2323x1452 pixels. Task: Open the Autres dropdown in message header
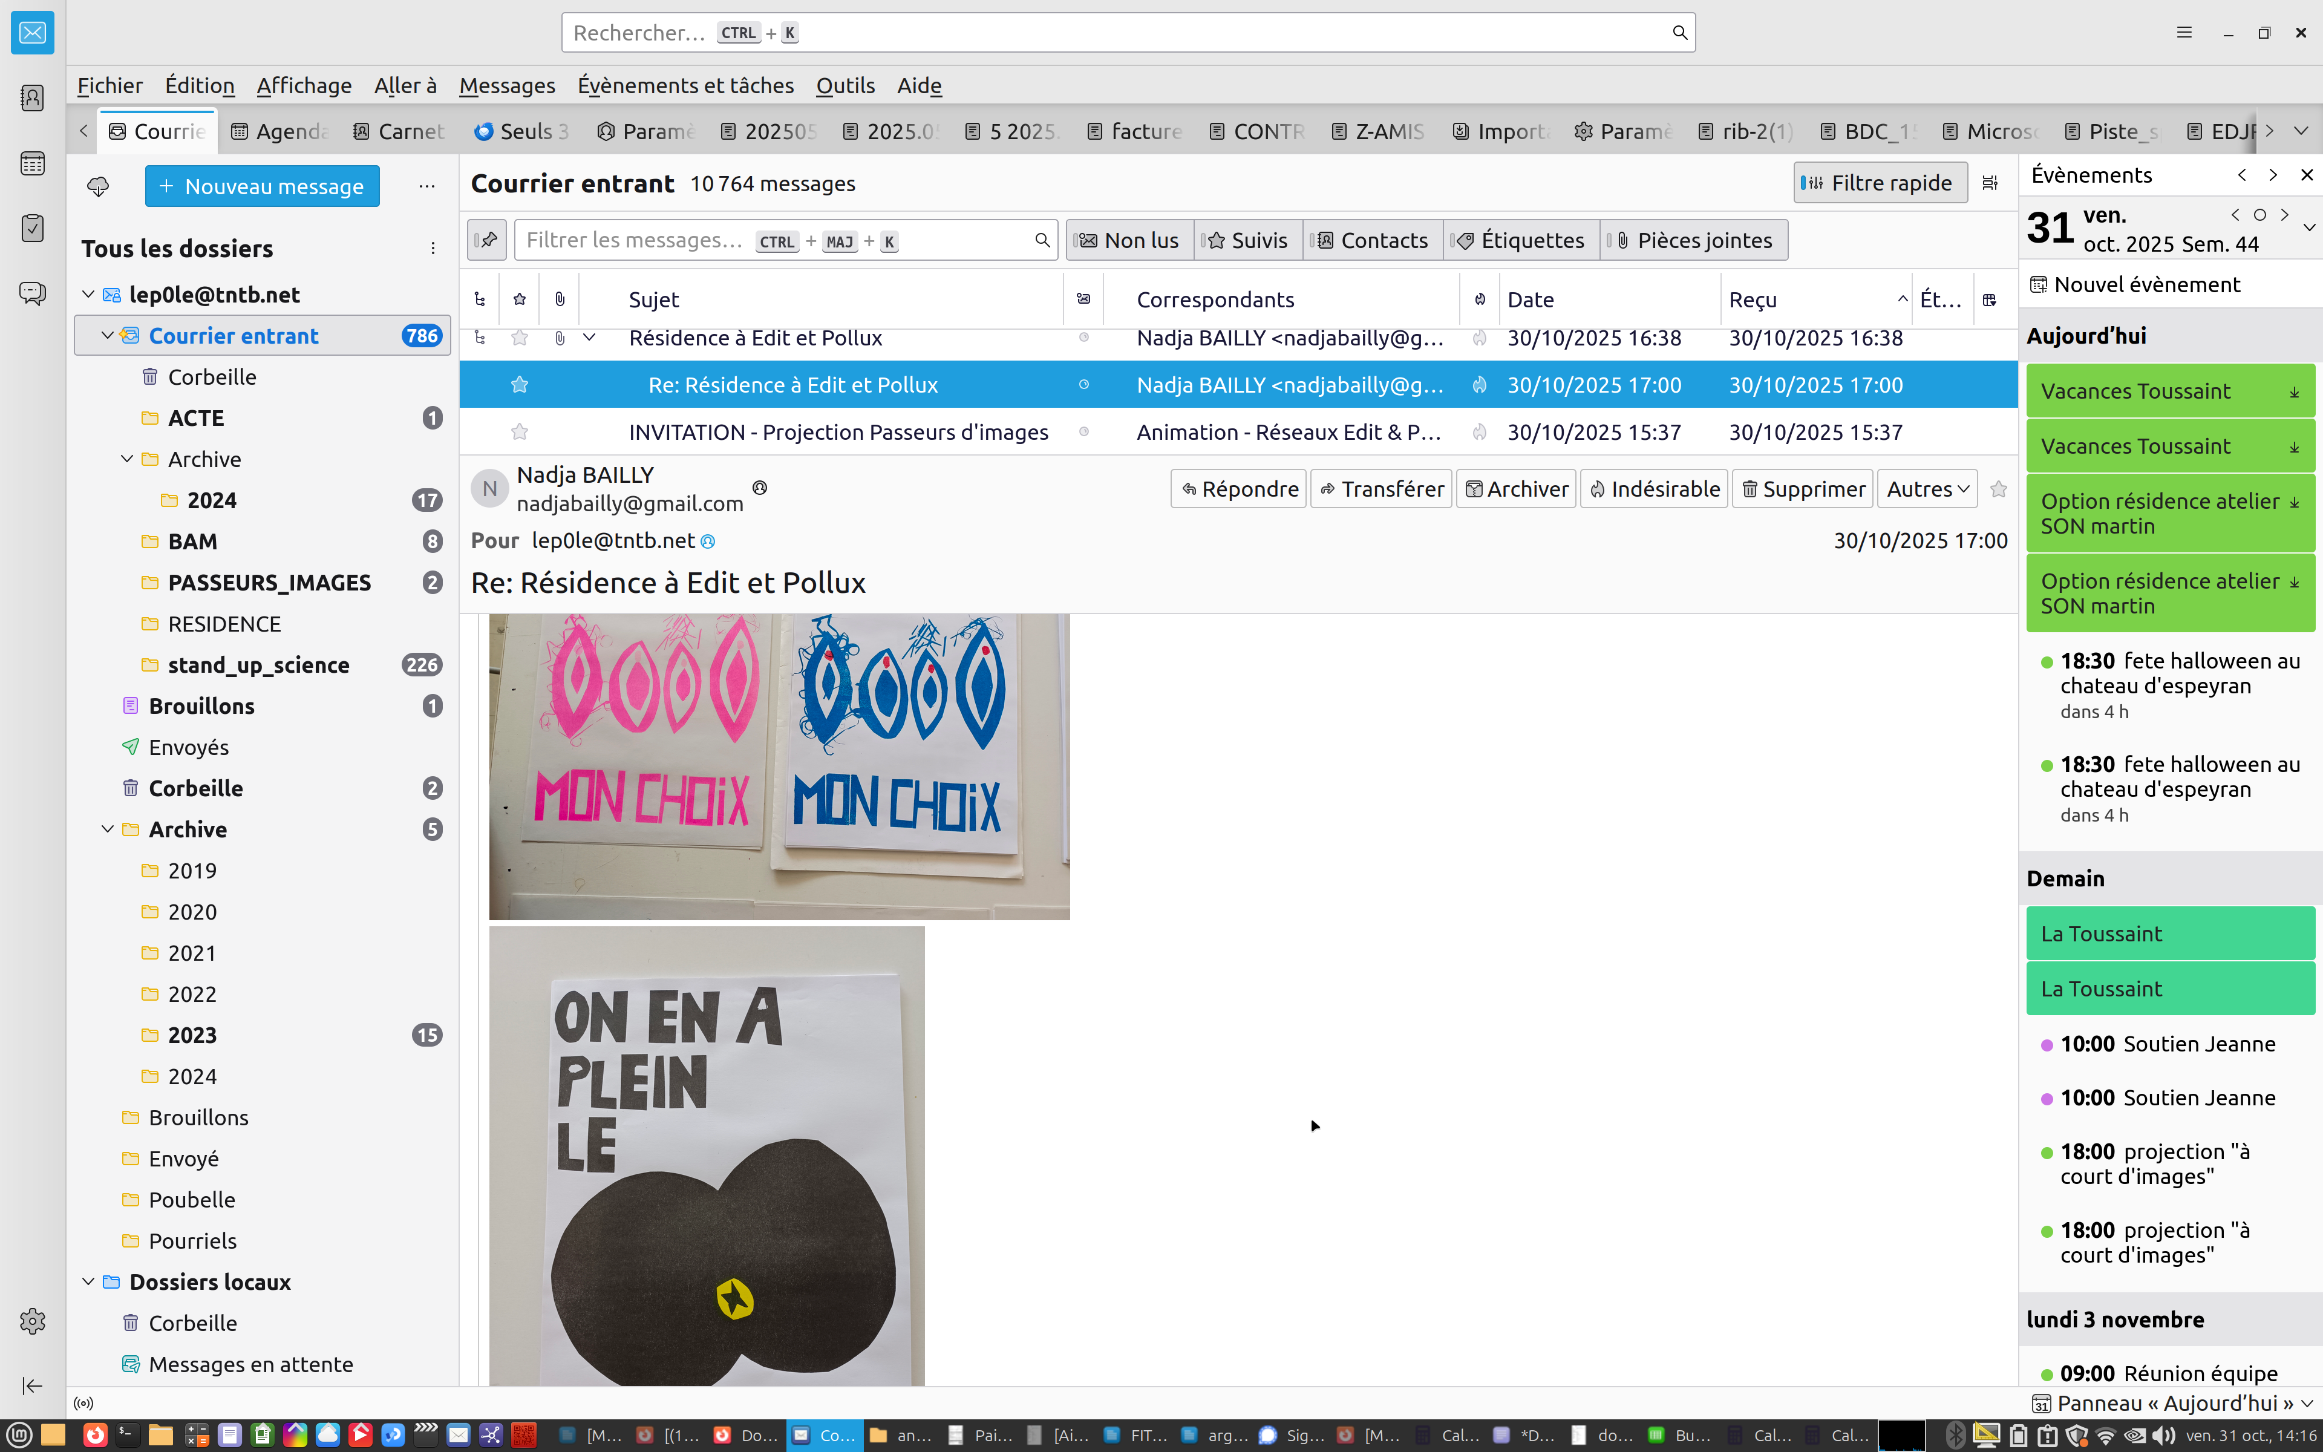click(1927, 489)
